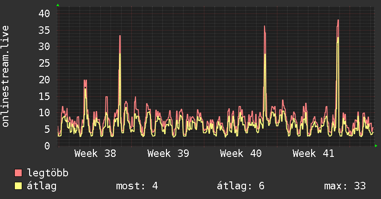Click the onlinestream.live vertical axis title
Image resolution: width=381 pixels, height=199 pixels.
[5, 76]
